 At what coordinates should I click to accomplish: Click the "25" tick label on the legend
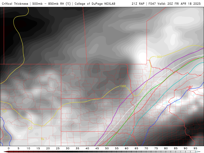tap(58, 148)
